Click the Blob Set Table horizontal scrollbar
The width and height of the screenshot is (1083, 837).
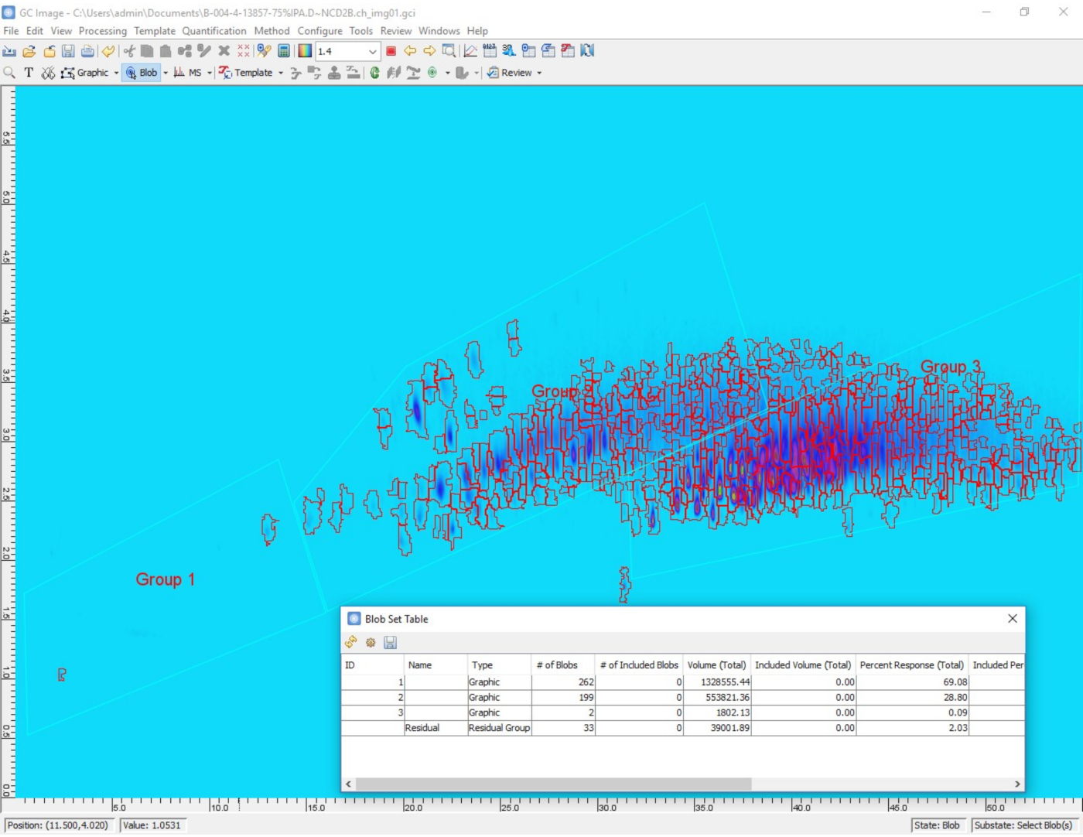tap(553, 784)
